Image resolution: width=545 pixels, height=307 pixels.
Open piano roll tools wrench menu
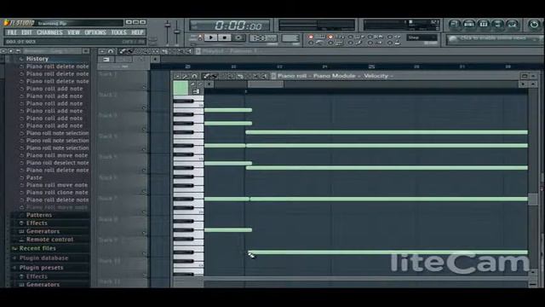(x=186, y=76)
